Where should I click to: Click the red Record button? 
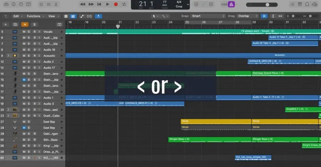116,4
